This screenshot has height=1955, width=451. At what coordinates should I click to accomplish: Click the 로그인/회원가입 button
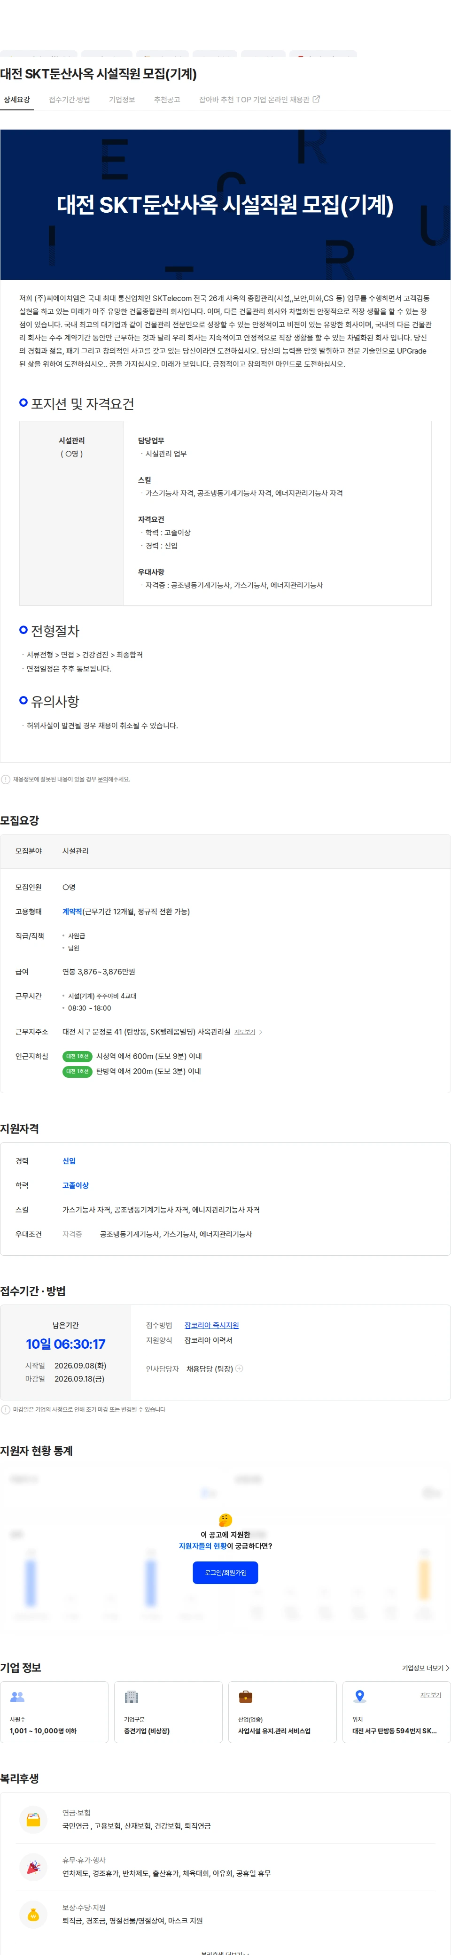click(x=225, y=1572)
